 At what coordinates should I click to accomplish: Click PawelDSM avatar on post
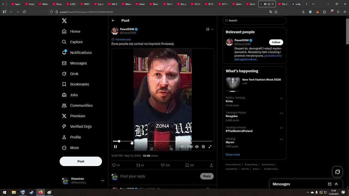[x=115, y=31]
